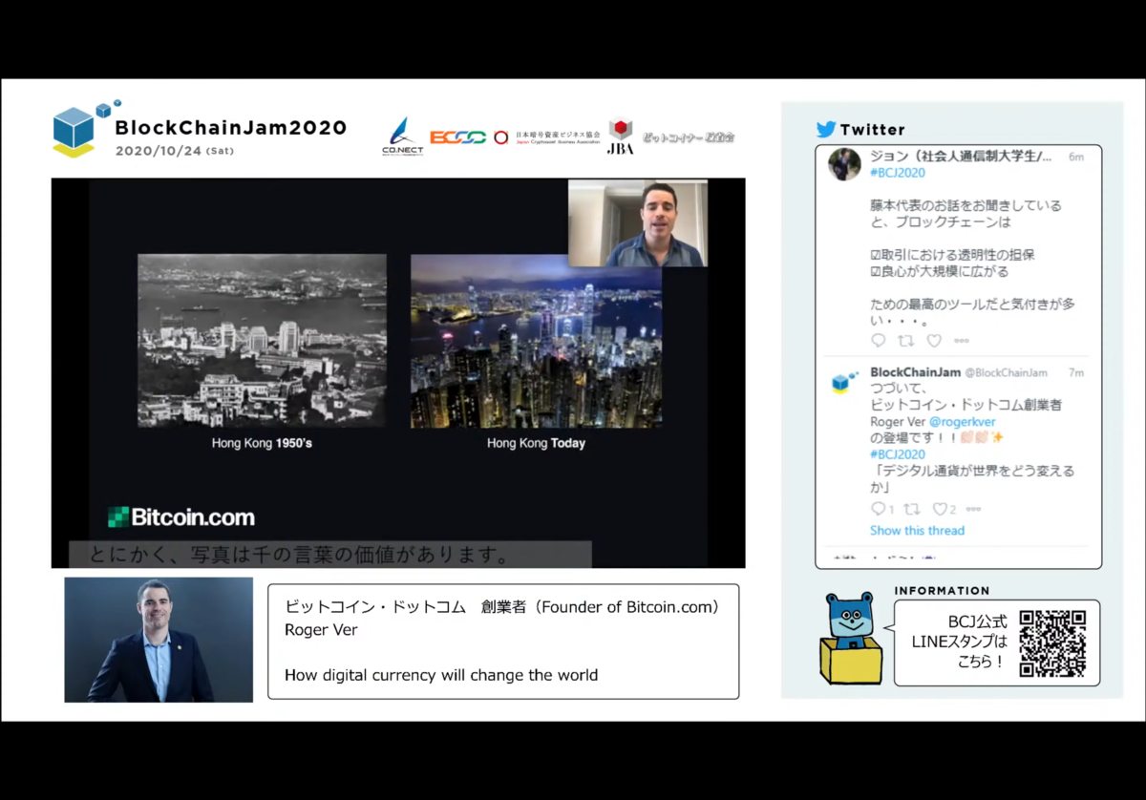Click How digital currency will change the world
This screenshot has width=1146, height=800.
(x=441, y=675)
